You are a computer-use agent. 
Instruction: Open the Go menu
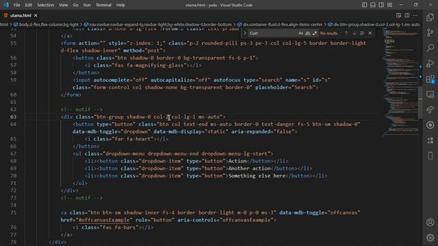pyautogui.click(x=75, y=5)
